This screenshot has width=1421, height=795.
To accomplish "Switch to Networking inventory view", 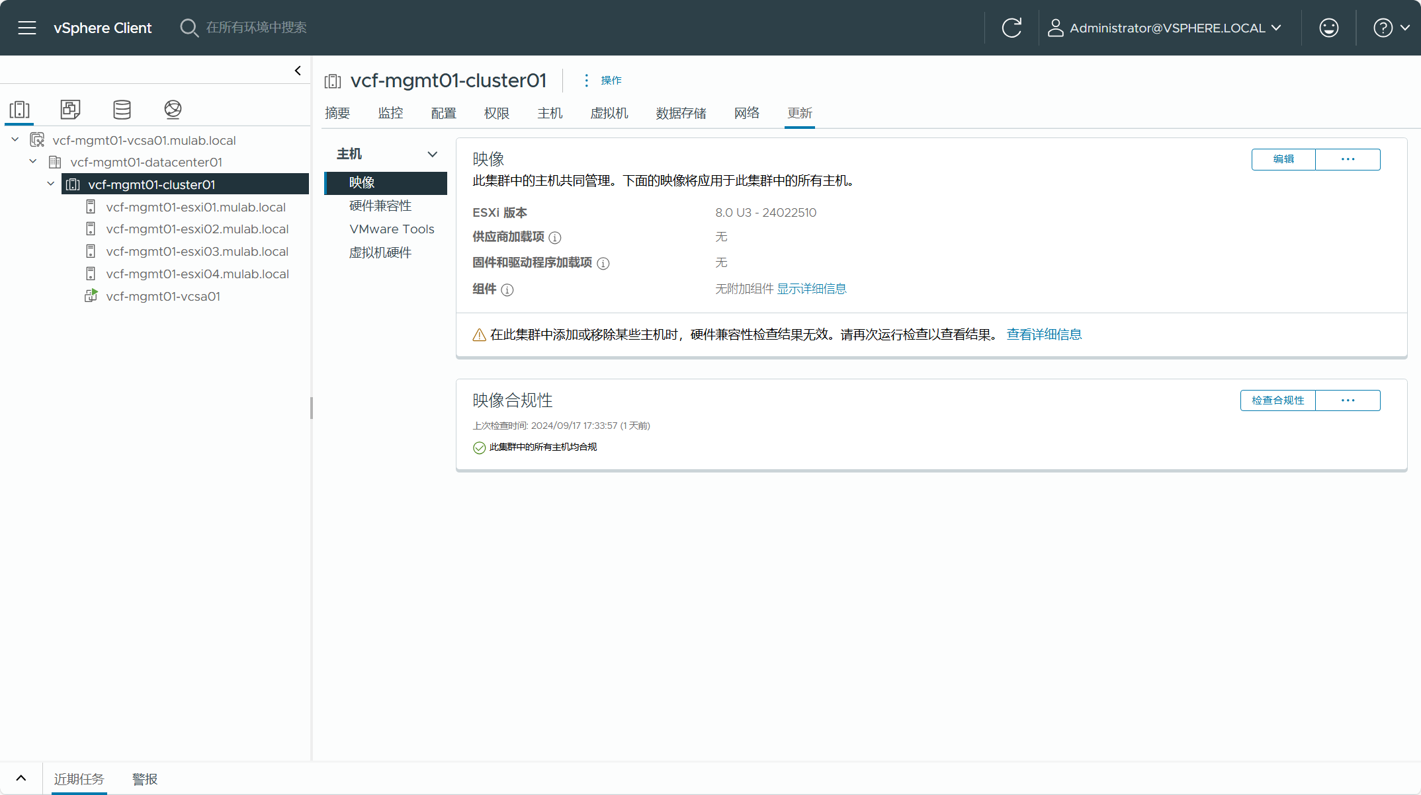I will 173,109.
